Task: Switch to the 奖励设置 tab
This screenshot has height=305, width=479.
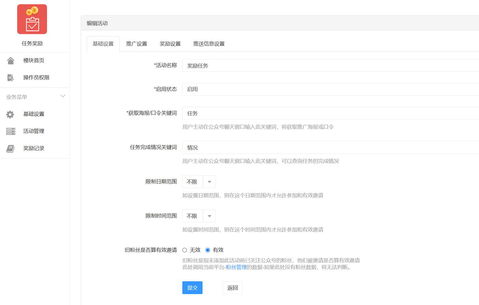Action: 170,44
